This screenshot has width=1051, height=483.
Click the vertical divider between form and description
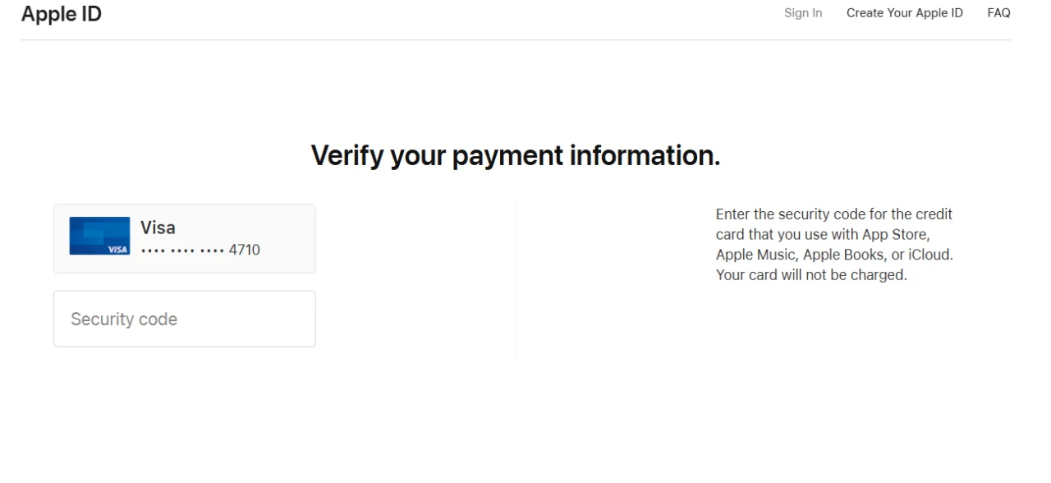[x=516, y=283]
